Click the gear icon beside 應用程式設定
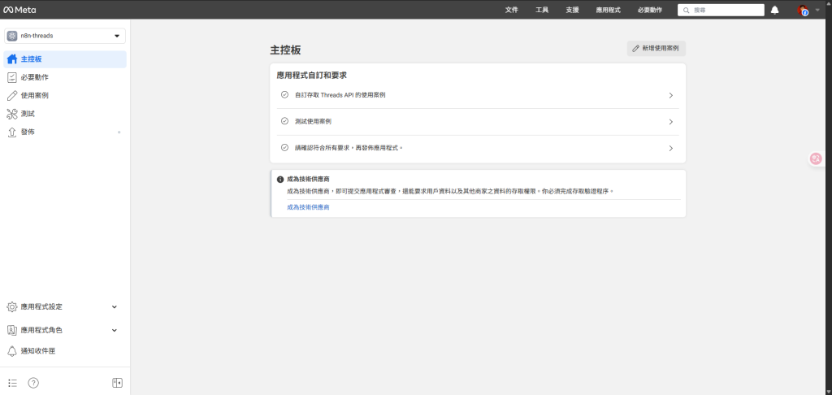This screenshot has height=395, width=832. (12, 307)
